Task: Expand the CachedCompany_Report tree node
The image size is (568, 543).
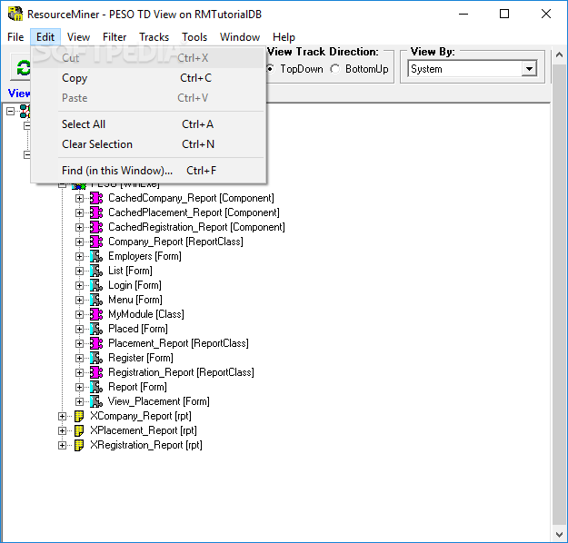Action: pyautogui.click(x=79, y=198)
